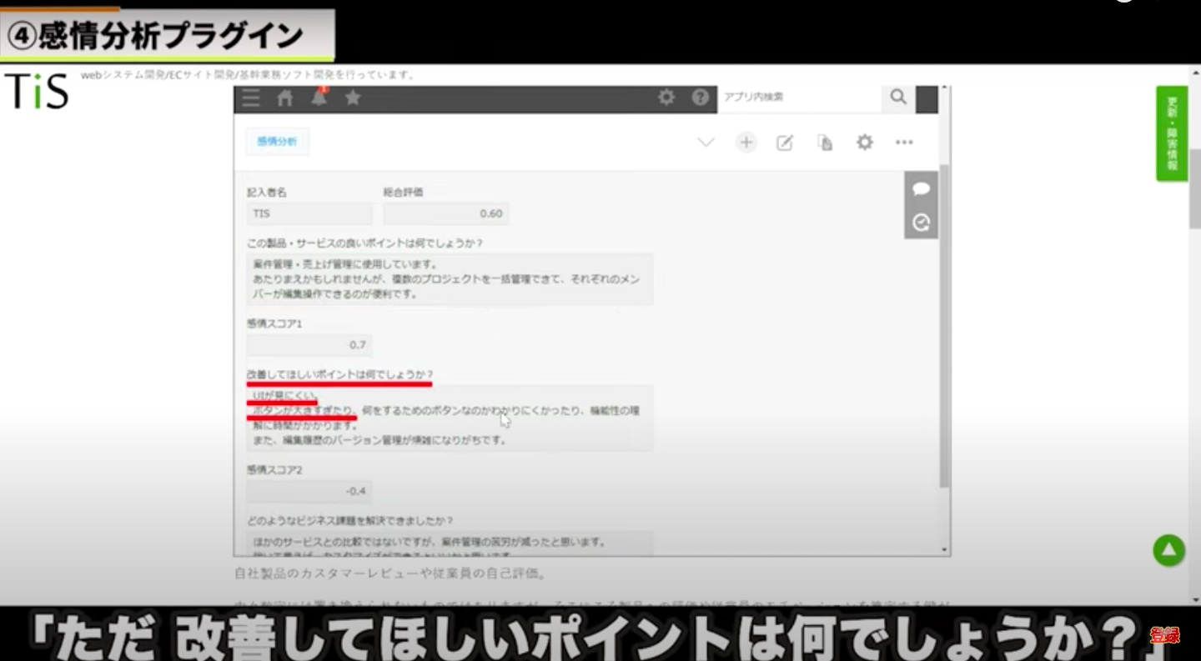
Task: Open the green 更新・障害情報 side tab
Action: point(1171,133)
